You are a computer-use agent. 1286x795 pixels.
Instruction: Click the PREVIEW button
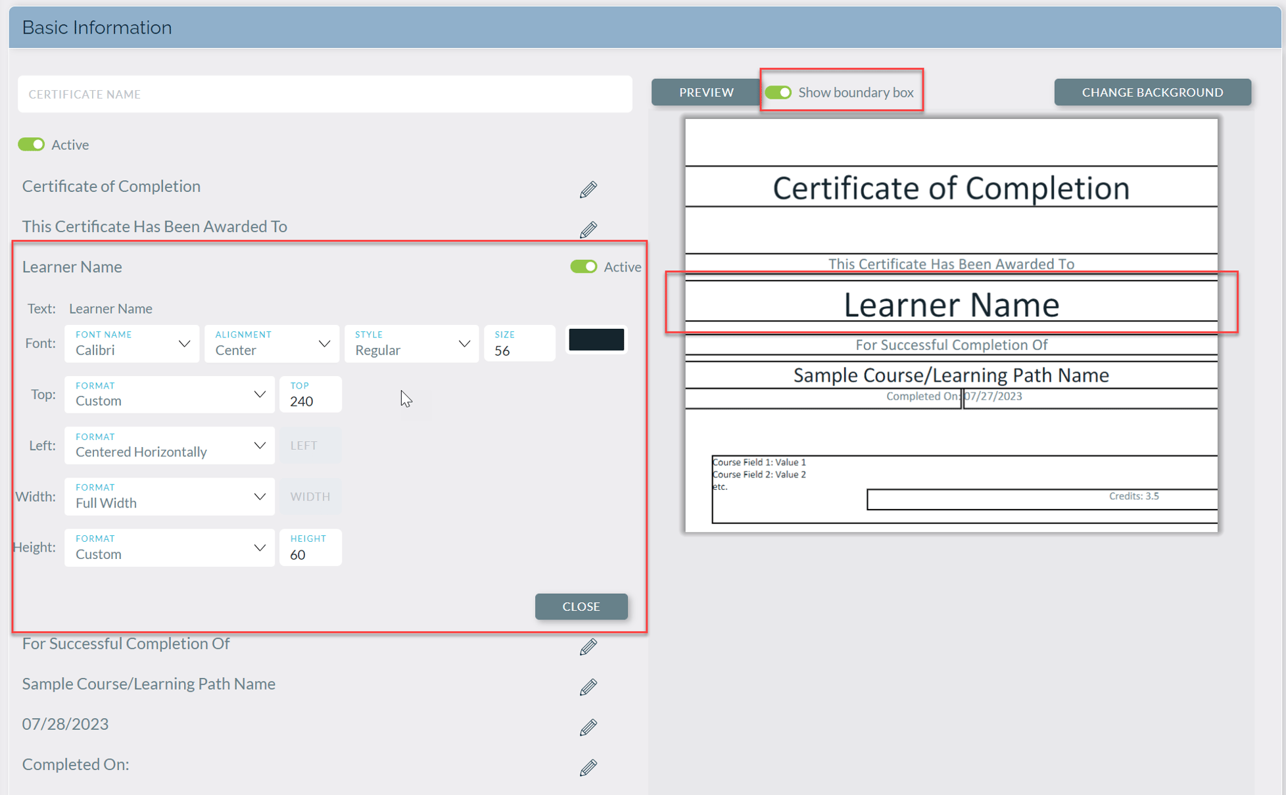click(706, 92)
